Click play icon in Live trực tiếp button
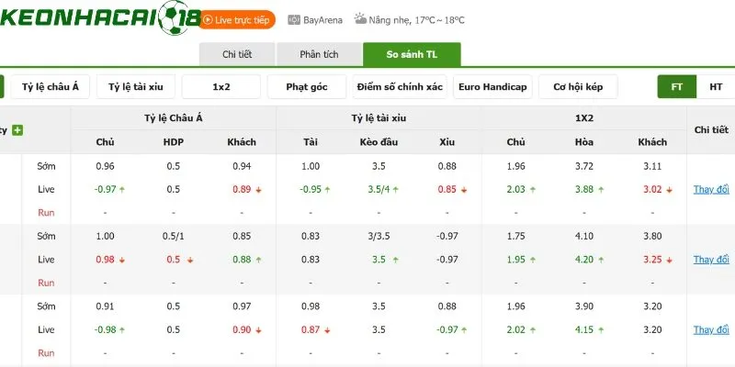Viewport: 735px width, 367px height. pyautogui.click(x=208, y=20)
